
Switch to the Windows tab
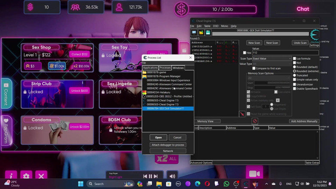178,68
